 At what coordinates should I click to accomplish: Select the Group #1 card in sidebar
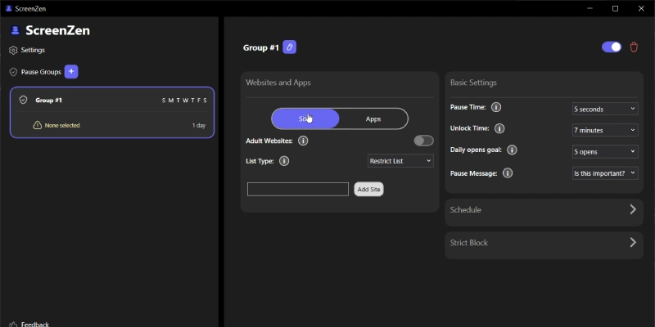pyautogui.click(x=112, y=112)
